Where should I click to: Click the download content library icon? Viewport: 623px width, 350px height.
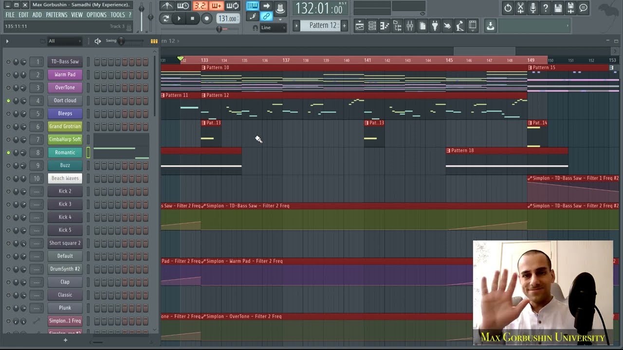490,26
